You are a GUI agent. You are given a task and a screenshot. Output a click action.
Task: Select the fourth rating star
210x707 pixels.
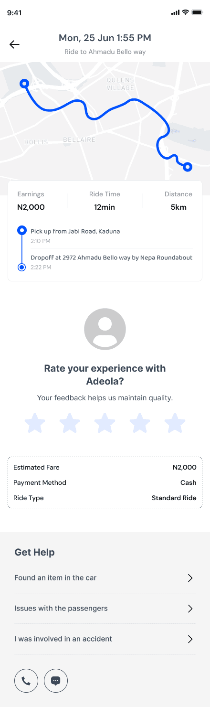click(x=140, y=423)
